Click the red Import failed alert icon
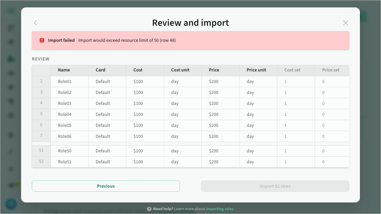The width and height of the screenshot is (381, 214). pyautogui.click(x=42, y=40)
